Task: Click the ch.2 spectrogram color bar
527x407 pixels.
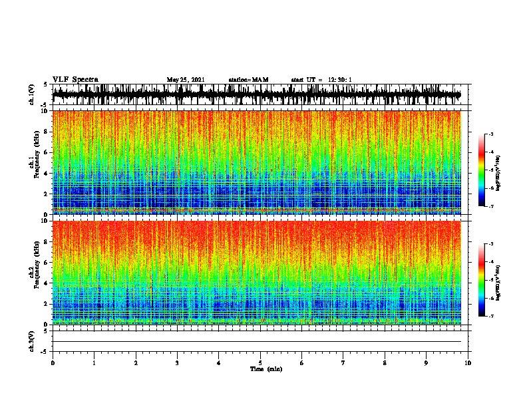Action: point(481,280)
